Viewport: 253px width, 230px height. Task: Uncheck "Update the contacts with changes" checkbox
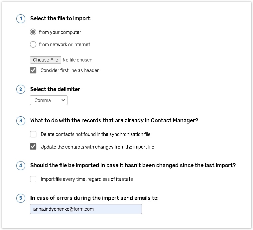click(x=33, y=147)
